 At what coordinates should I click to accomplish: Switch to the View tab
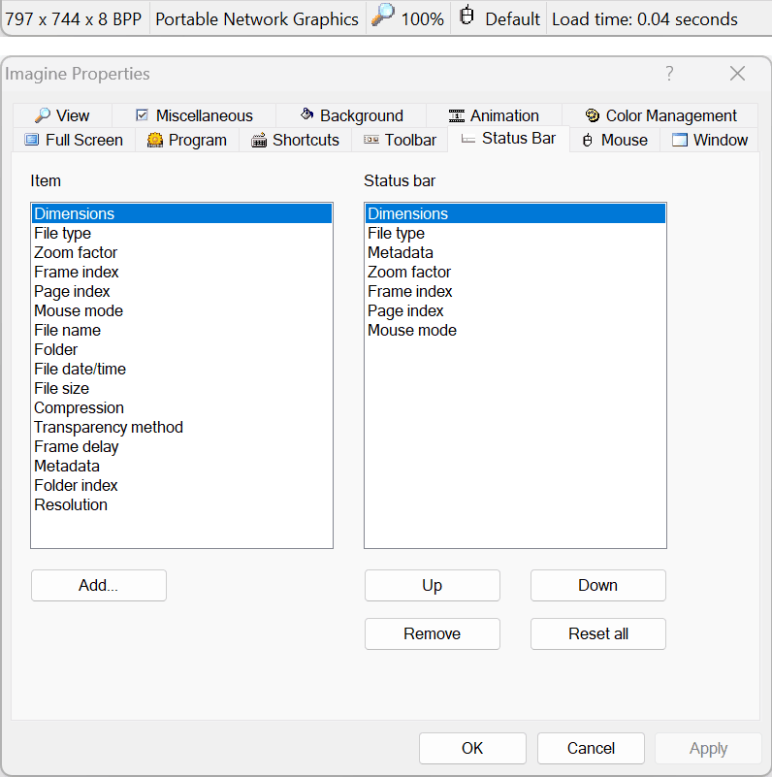click(x=62, y=115)
